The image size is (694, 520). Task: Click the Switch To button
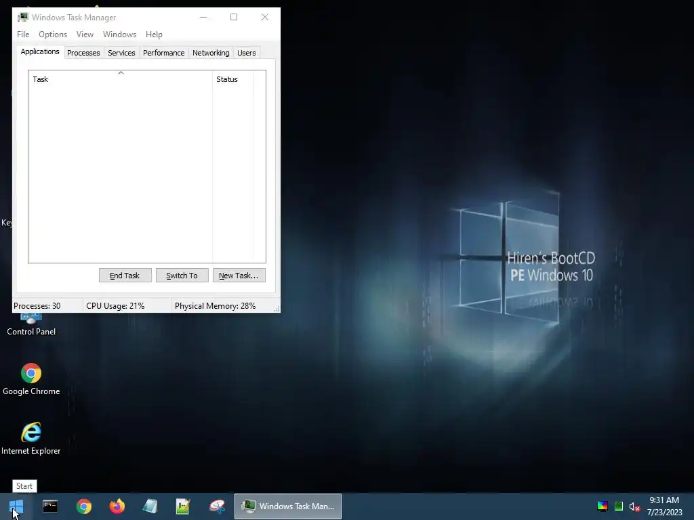coord(182,276)
